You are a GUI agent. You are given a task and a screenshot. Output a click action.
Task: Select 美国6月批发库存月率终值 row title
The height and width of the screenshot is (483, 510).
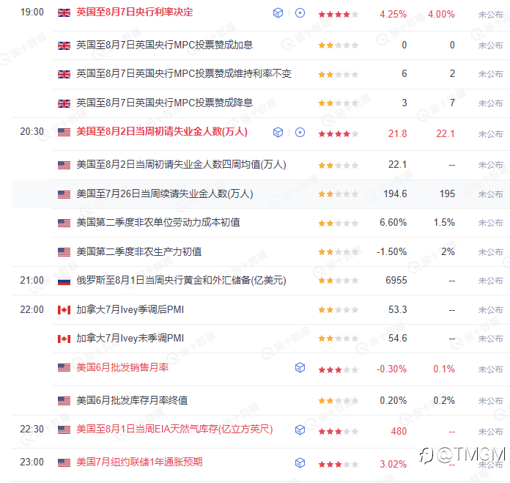click(132, 400)
